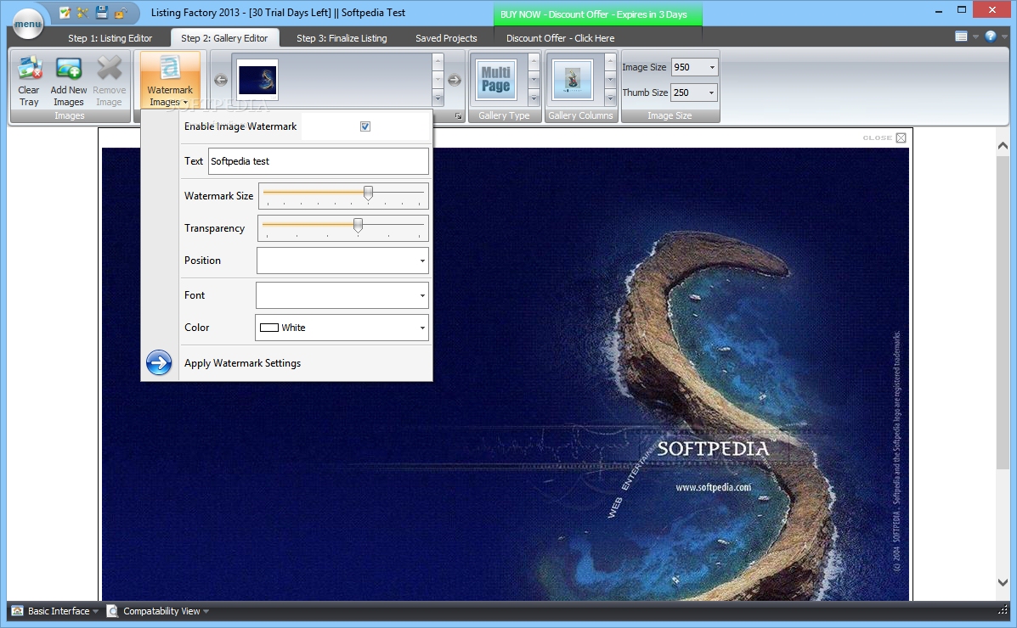Minimize the Listing Factory window
This screenshot has width=1017, height=628.
click(939, 10)
